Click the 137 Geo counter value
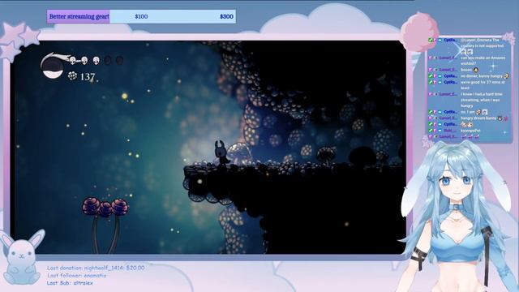The image size is (519, 292). click(88, 77)
